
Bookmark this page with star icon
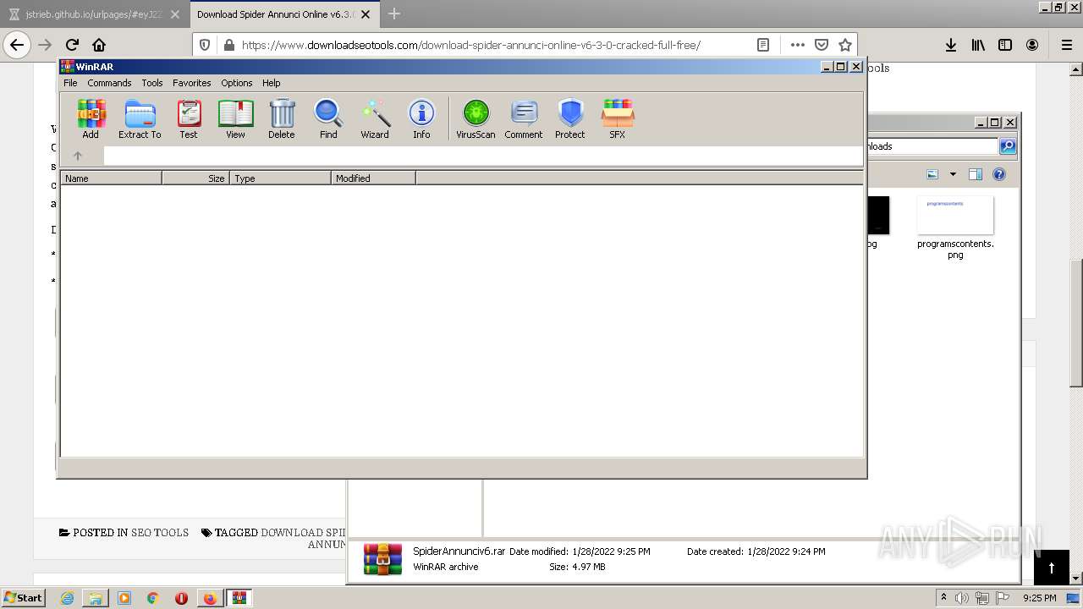844,45
